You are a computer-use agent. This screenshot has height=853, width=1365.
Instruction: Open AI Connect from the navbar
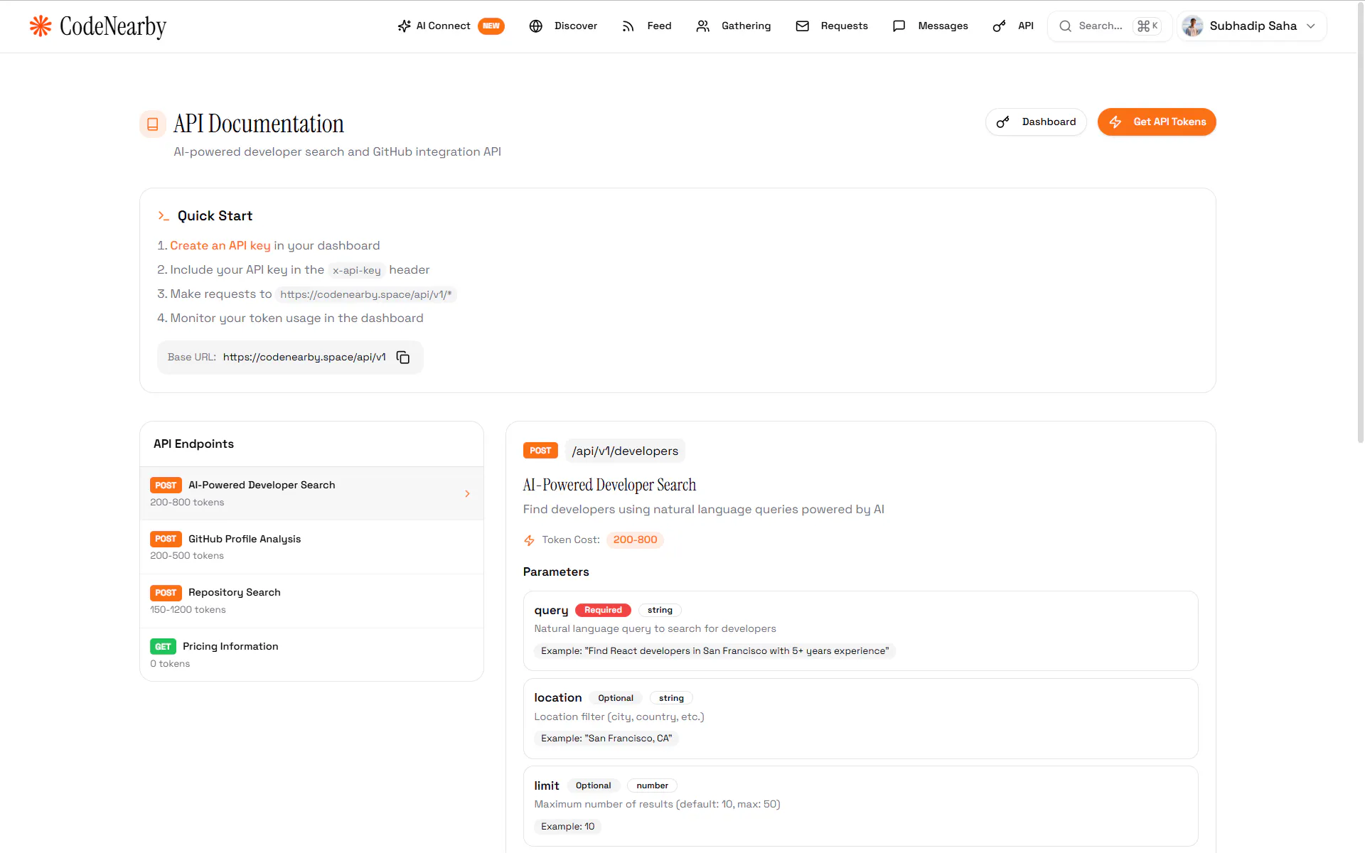(450, 26)
